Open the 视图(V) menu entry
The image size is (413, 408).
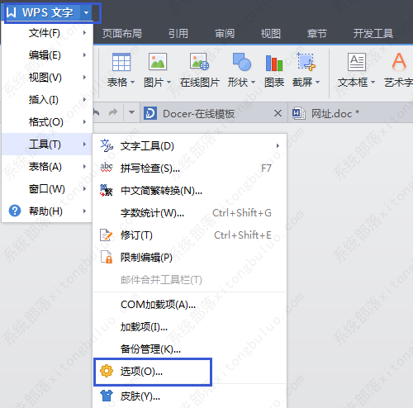pyautogui.click(x=47, y=78)
